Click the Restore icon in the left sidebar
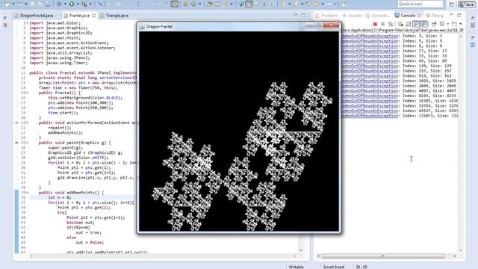This screenshot has height=269, width=478. (5, 18)
